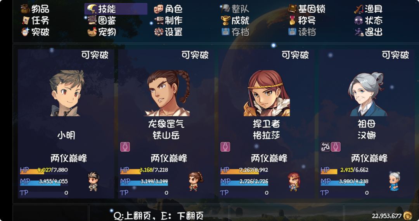Screen dimensions: 419x221
Task: Click the 成就 trophy icon
Action: tap(225, 21)
